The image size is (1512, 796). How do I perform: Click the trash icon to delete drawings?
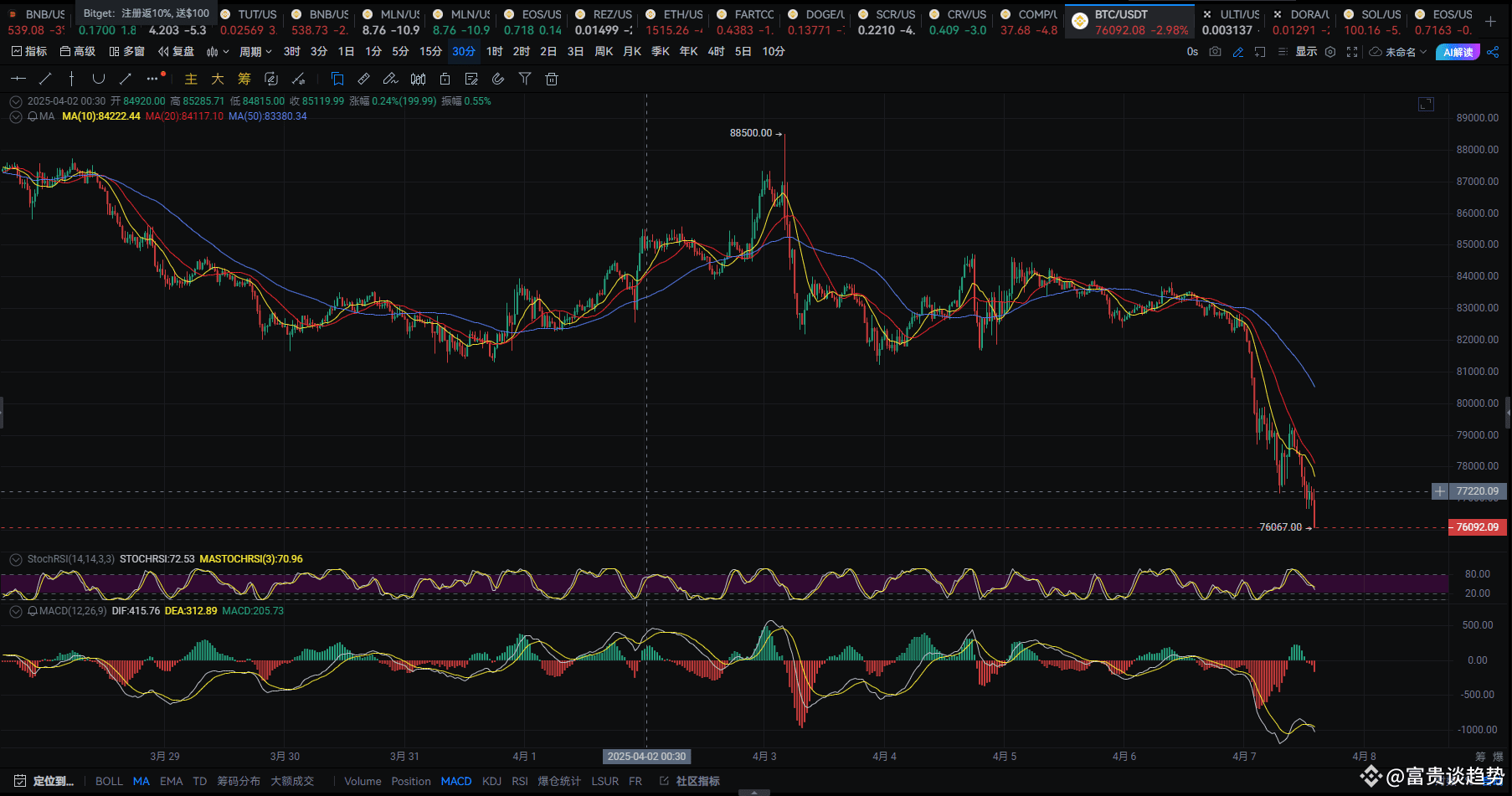(x=552, y=79)
